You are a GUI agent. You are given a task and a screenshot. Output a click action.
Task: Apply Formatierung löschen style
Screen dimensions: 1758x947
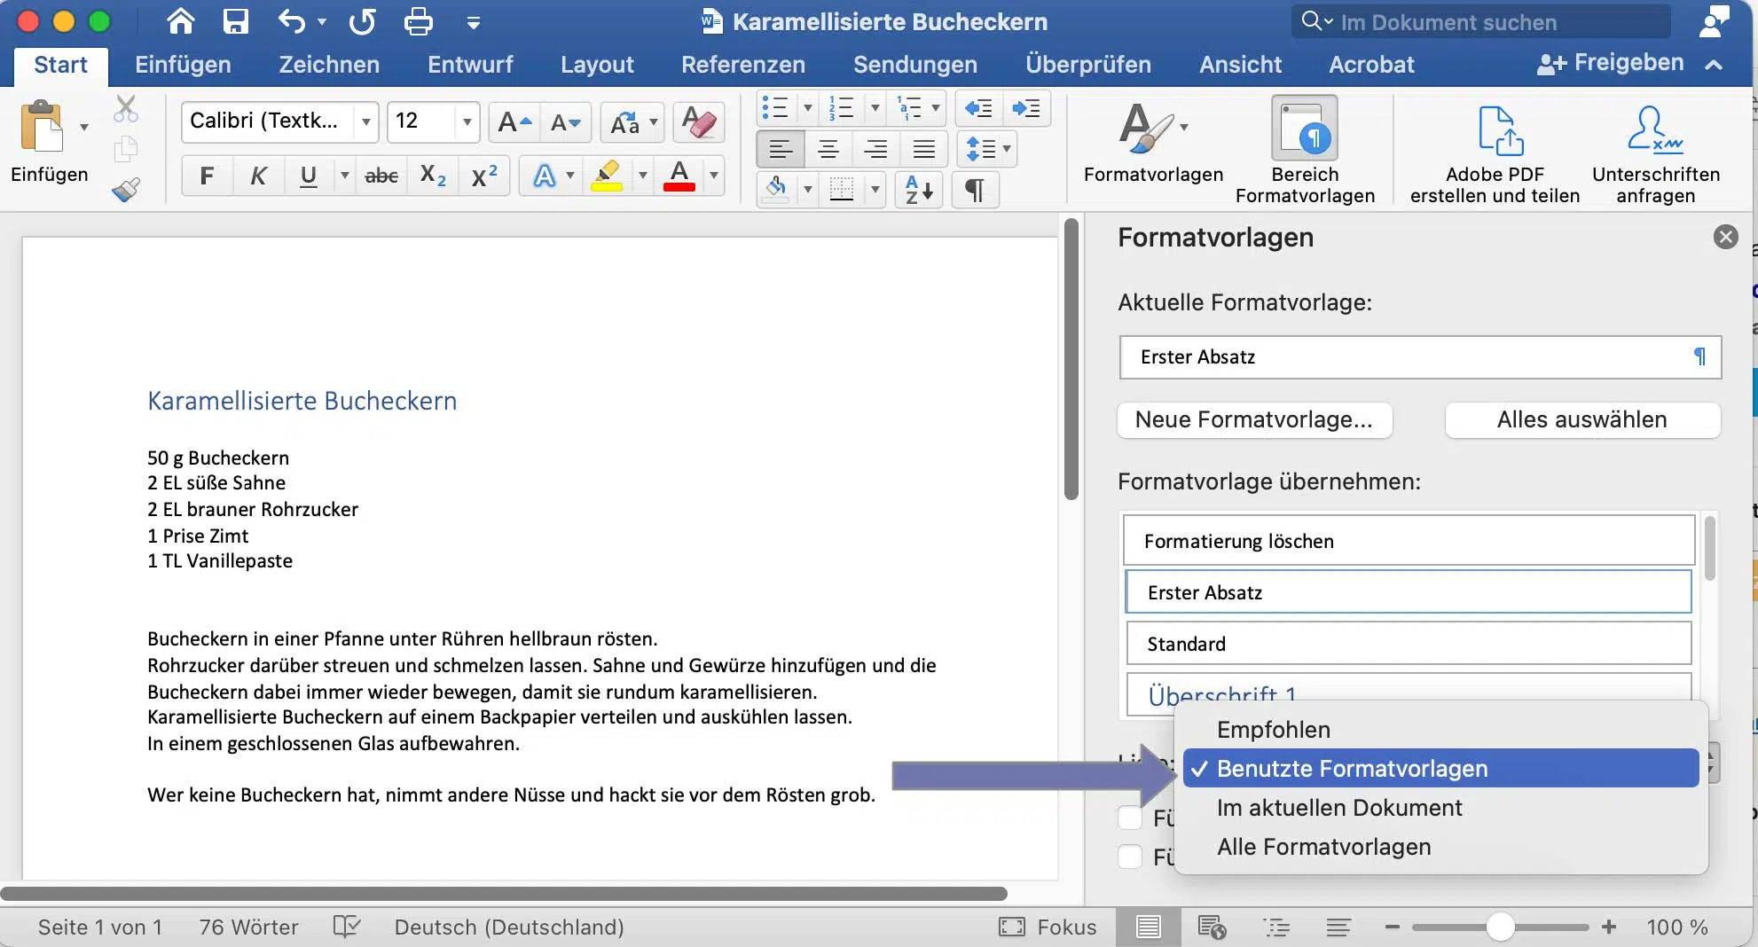pos(1409,541)
